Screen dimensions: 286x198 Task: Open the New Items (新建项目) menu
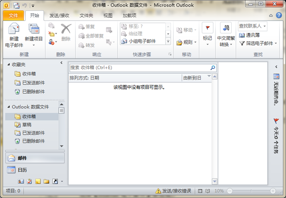(34, 35)
